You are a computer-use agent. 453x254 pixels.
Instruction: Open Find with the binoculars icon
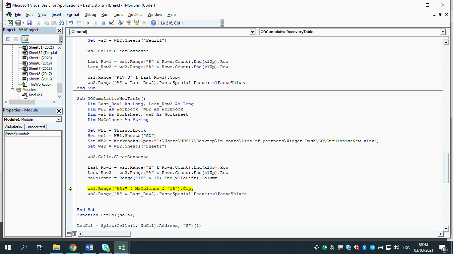[61, 23]
